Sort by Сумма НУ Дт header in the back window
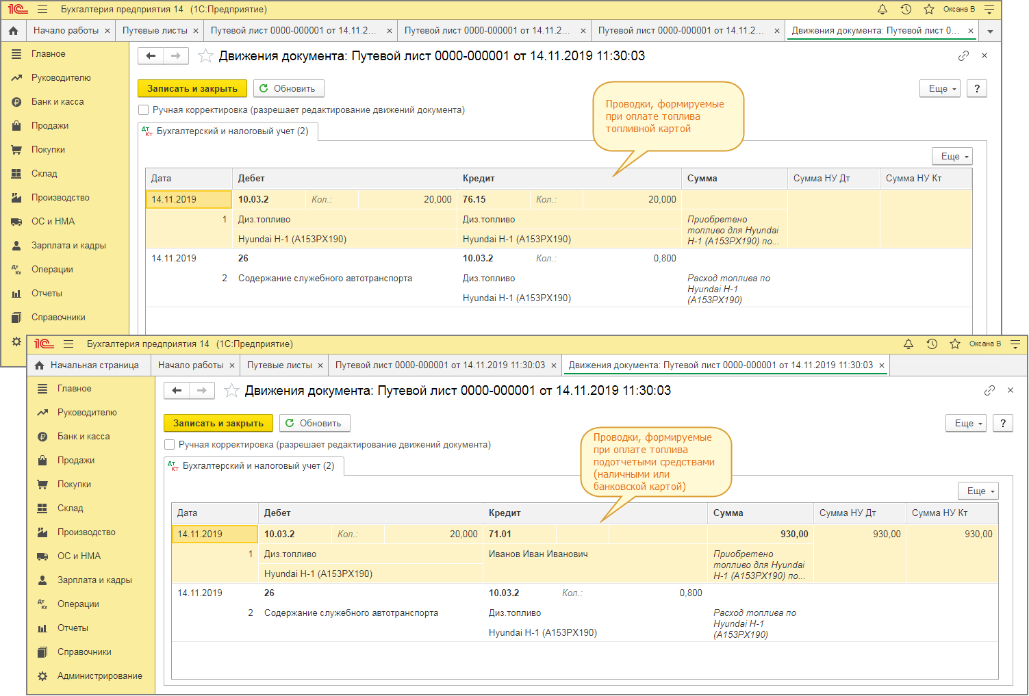Viewport: 1029px width, 696px height. tap(833, 178)
